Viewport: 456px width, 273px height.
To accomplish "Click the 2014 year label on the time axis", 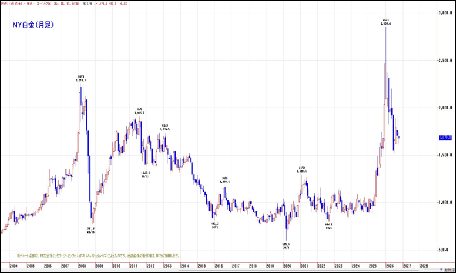I will point(185,266).
